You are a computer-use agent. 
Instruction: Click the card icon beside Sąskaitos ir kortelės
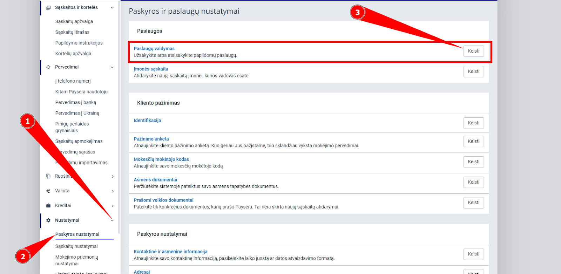[48, 7]
